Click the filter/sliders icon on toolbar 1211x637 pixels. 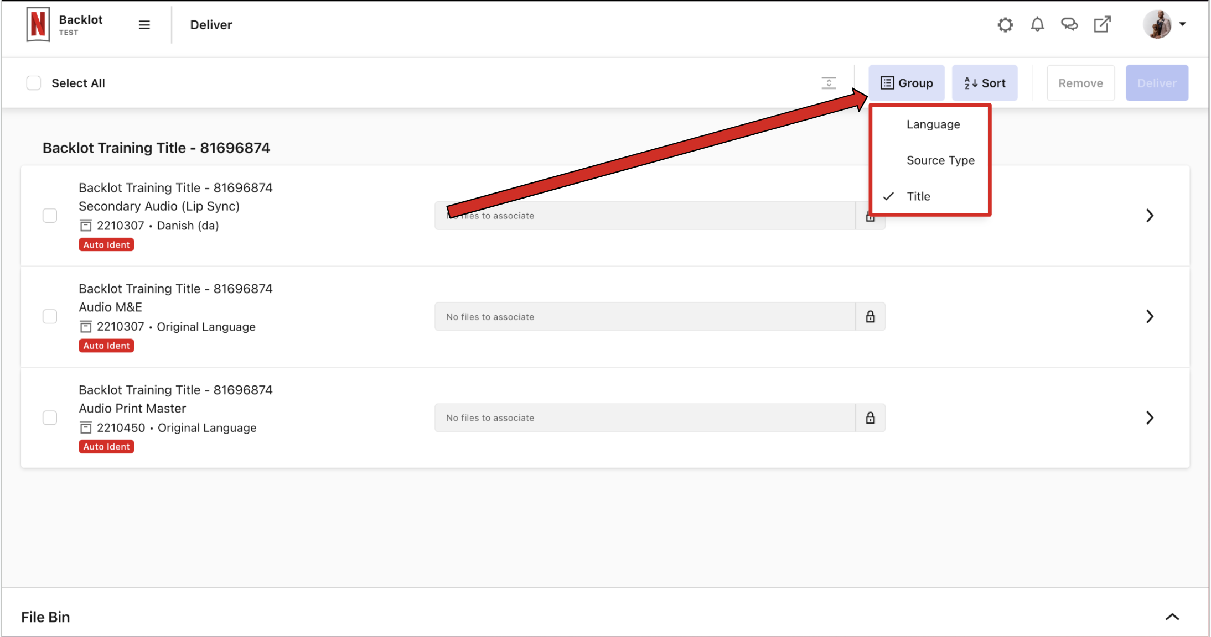tap(828, 82)
